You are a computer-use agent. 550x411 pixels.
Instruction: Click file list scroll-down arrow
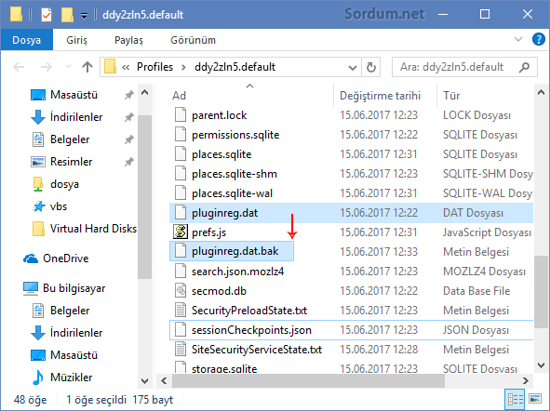tap(542, 365)
